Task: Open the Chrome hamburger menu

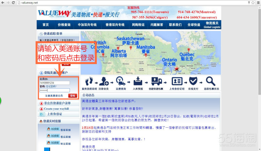Action: tap(259, 3)
